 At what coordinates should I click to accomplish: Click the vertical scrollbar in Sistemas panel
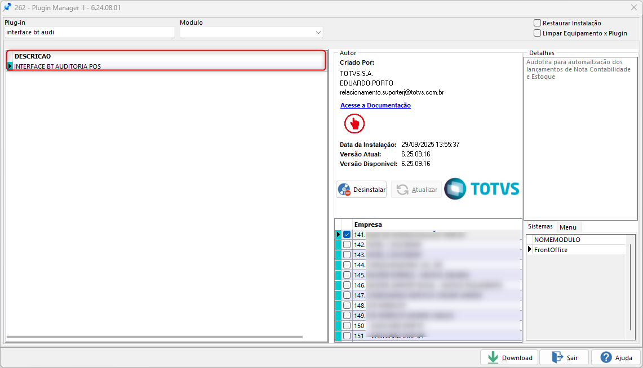pos(630,286)
